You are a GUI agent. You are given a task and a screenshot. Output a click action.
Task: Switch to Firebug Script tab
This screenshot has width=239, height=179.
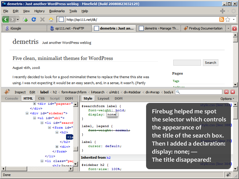coord(55,98)
